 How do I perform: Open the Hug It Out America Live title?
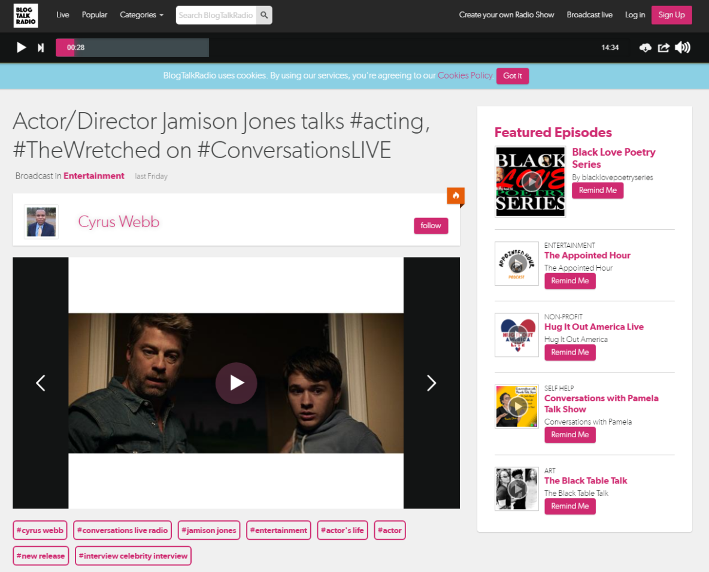coord(593,327)
